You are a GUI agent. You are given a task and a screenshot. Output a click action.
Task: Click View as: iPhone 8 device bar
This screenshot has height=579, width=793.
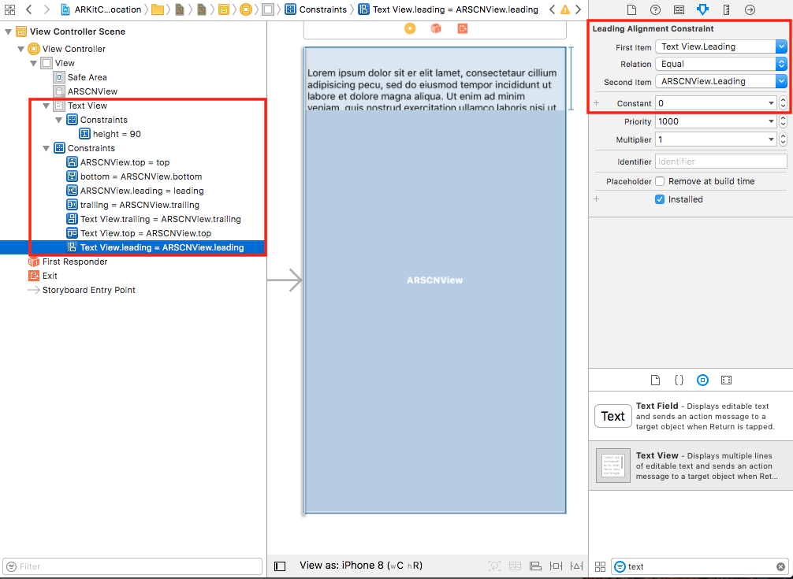(x=360, y=566)
